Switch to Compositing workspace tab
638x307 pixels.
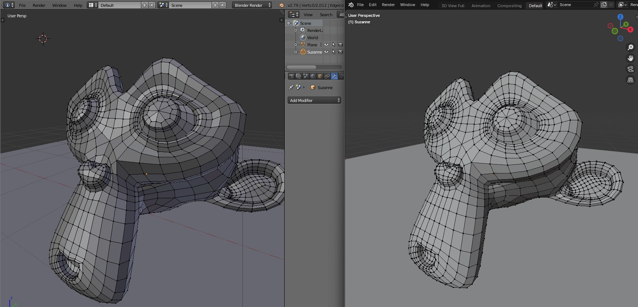[x=509, y=6]
